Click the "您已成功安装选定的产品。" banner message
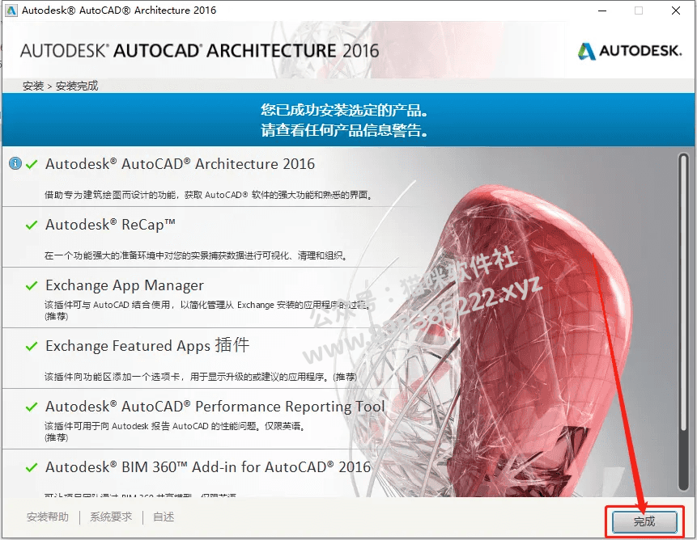Screen dimensions: 697x540 coord(345,110)
